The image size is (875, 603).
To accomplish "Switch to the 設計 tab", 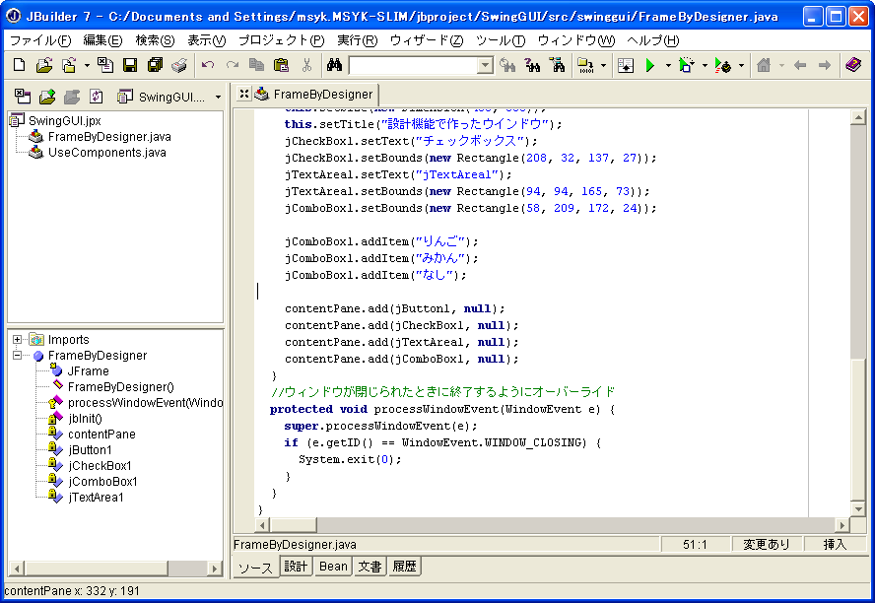I will click(x=296, y=567).
